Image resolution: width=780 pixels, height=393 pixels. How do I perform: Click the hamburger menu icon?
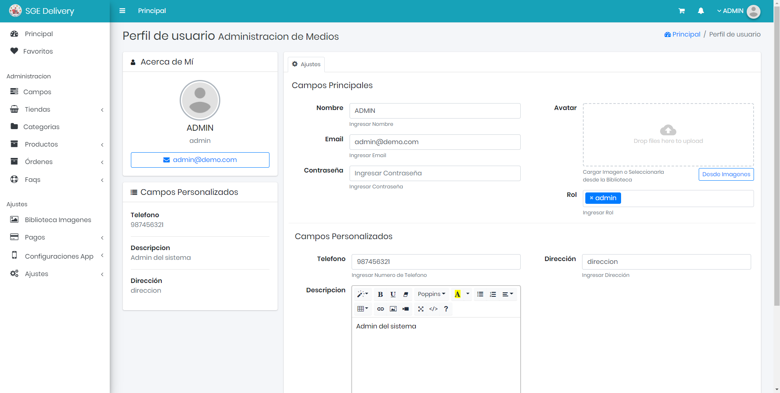pyautogui.click(x=122, y=11)
